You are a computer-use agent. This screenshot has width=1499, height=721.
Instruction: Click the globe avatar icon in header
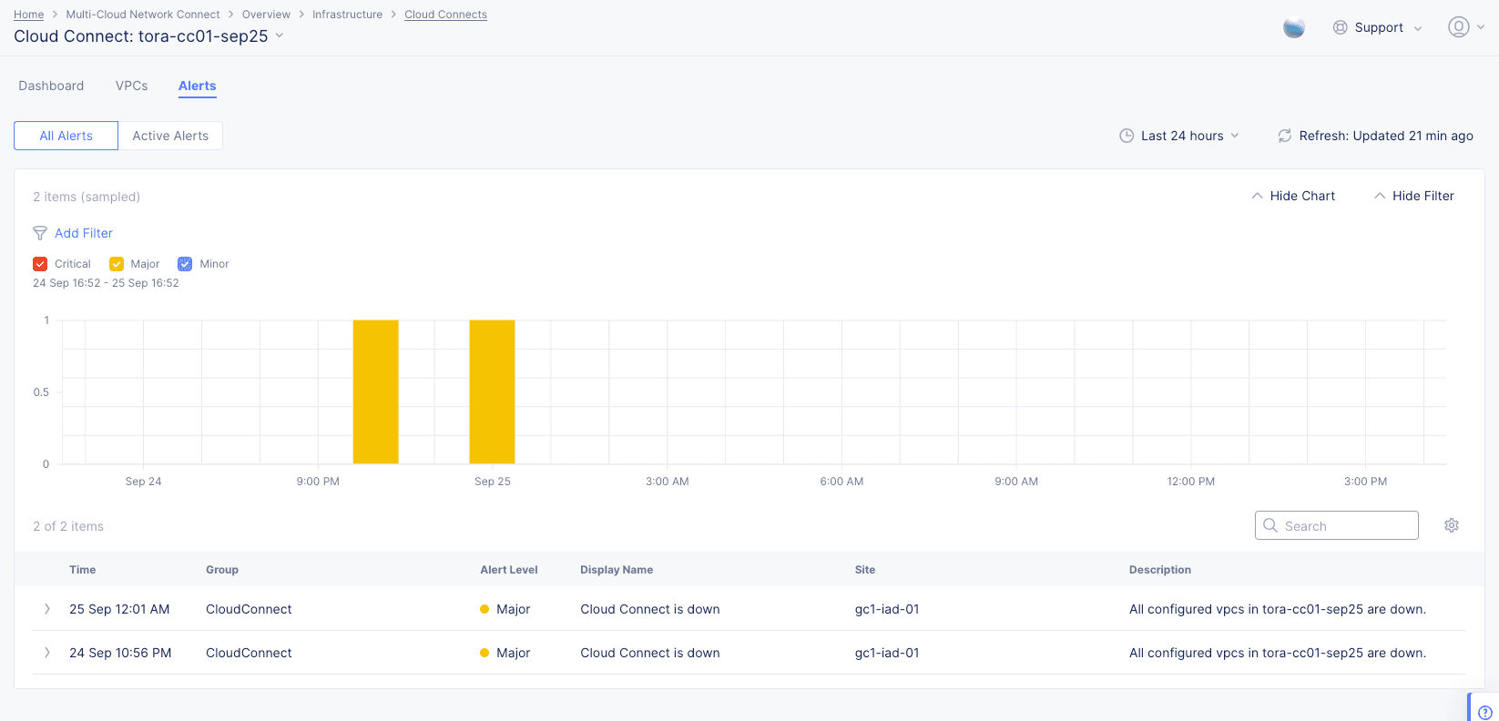[x=1293, y=28]
